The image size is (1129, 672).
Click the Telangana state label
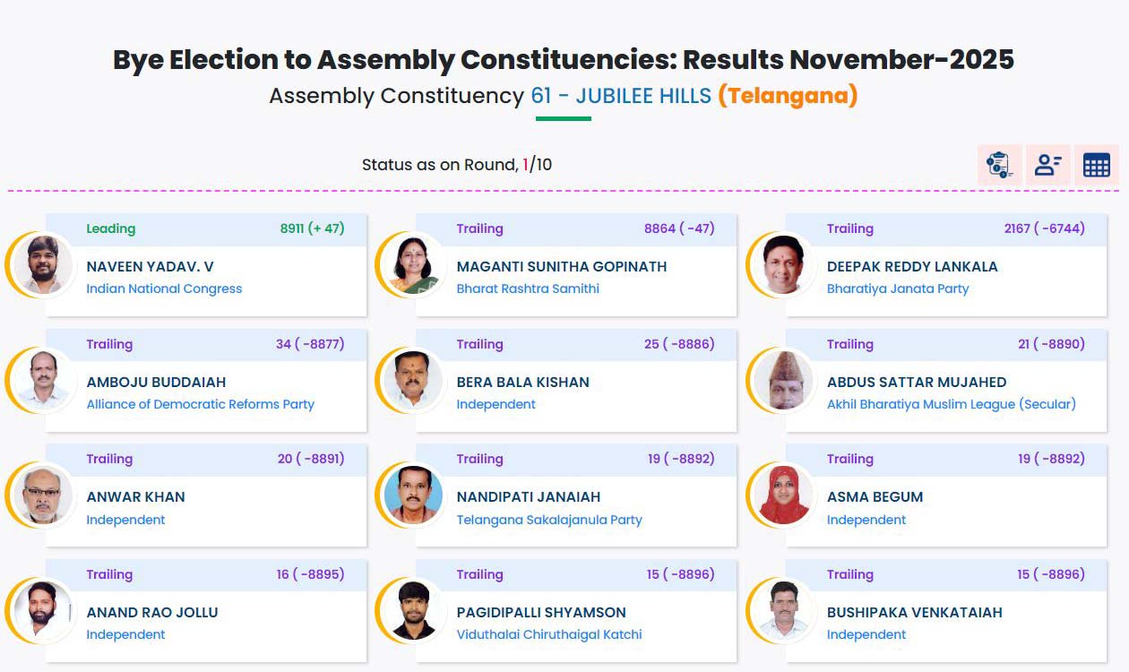coord(787,95)
